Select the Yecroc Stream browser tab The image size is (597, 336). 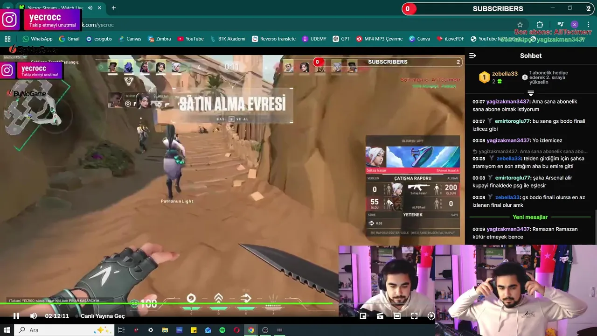(x=60, y=8)
